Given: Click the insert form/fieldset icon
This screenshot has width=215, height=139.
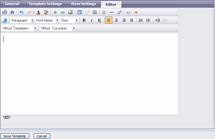Looking at the screenshot, I should click(95, 12).
